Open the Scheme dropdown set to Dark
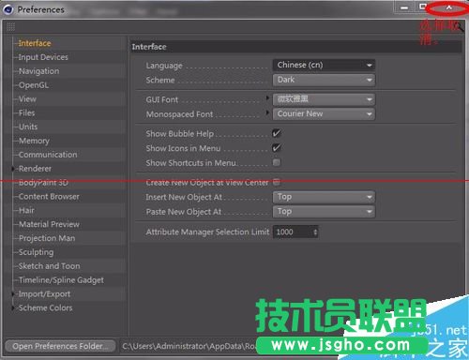 324,80
